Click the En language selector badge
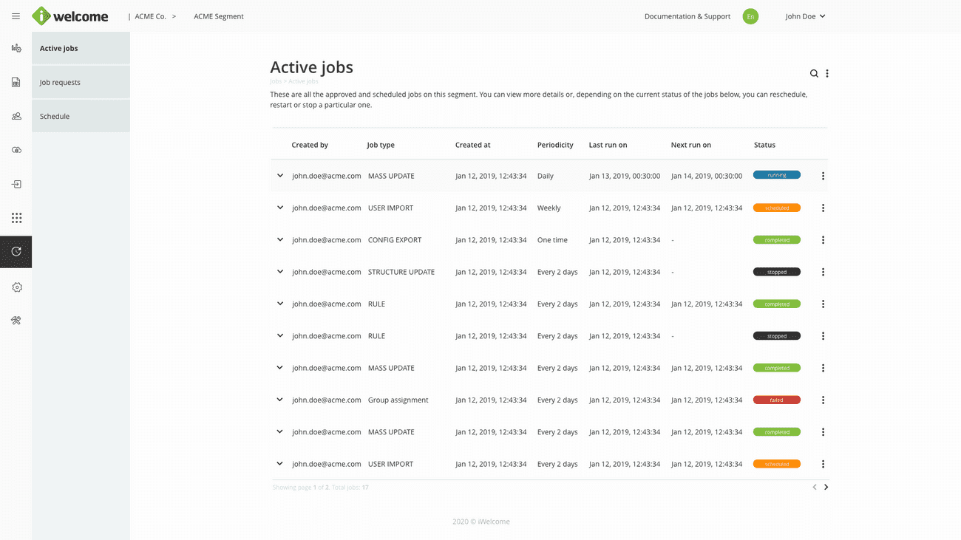The image size is (961, 540). [750, 16]
